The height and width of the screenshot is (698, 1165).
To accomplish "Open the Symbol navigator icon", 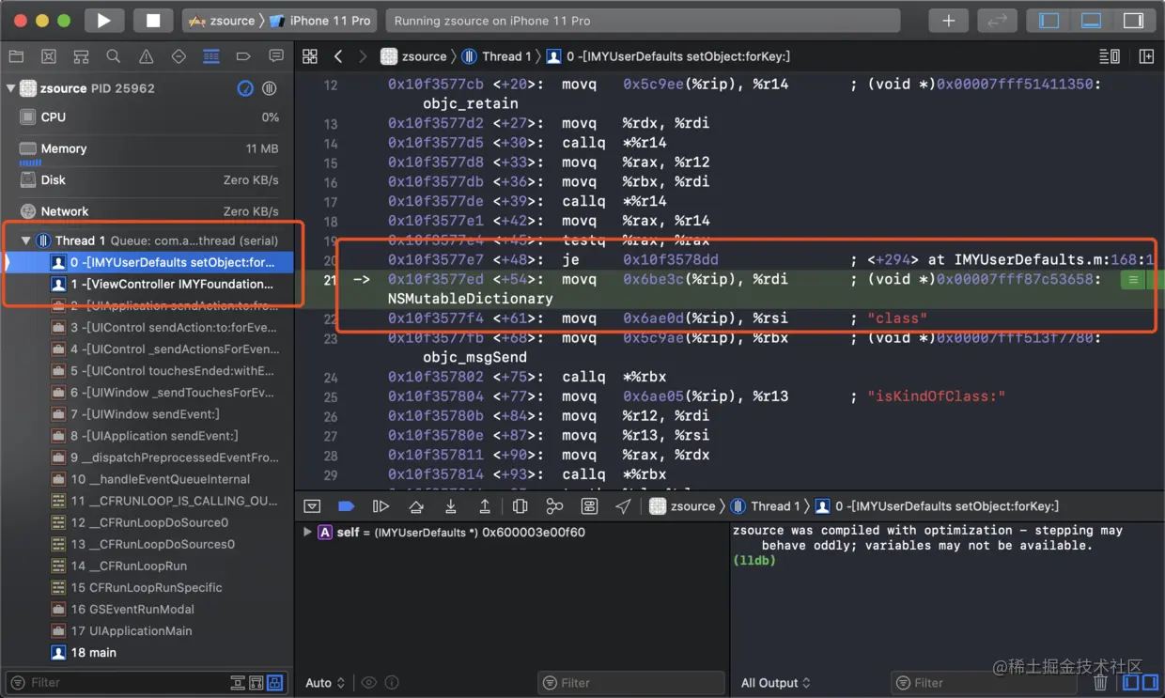I will point(81,56).
